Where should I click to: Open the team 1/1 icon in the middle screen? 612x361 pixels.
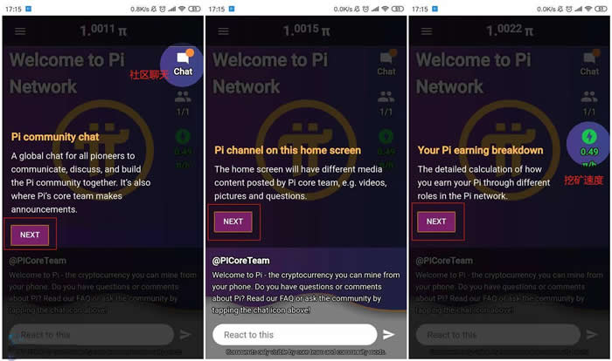pos(386,104)
